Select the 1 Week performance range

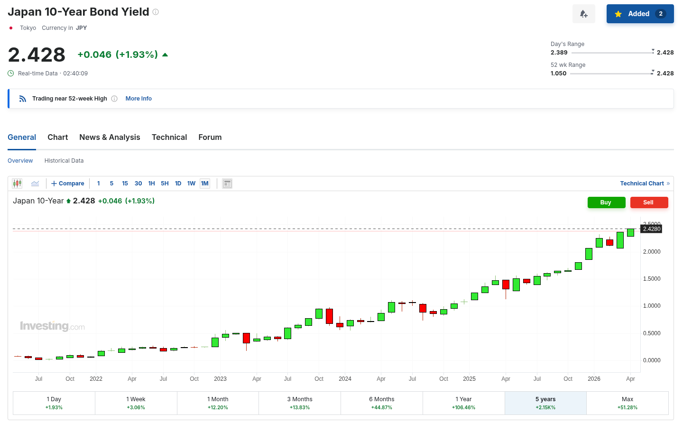136,403
